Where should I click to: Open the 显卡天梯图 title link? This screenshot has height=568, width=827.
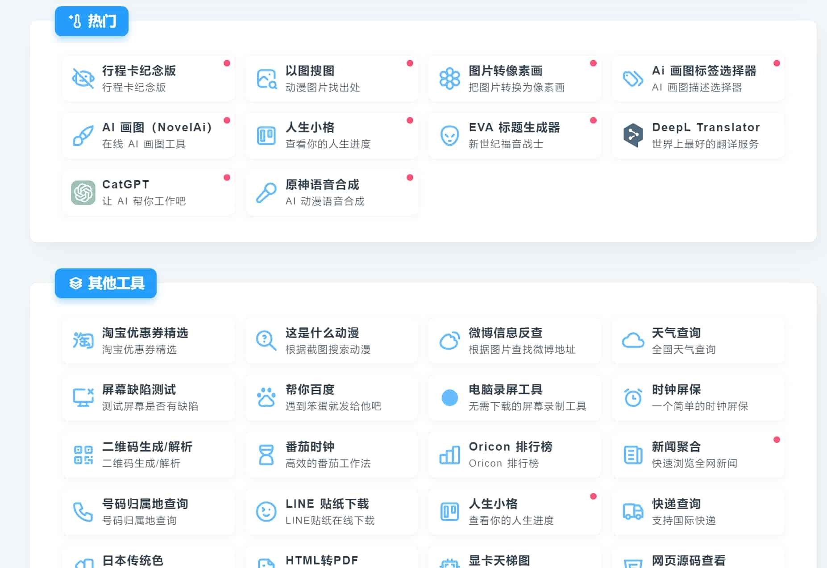tap(499, 560)
